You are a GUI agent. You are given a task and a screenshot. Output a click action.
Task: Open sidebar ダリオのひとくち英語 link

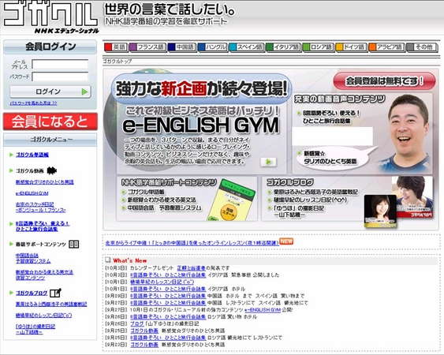(x=44, y=182)
